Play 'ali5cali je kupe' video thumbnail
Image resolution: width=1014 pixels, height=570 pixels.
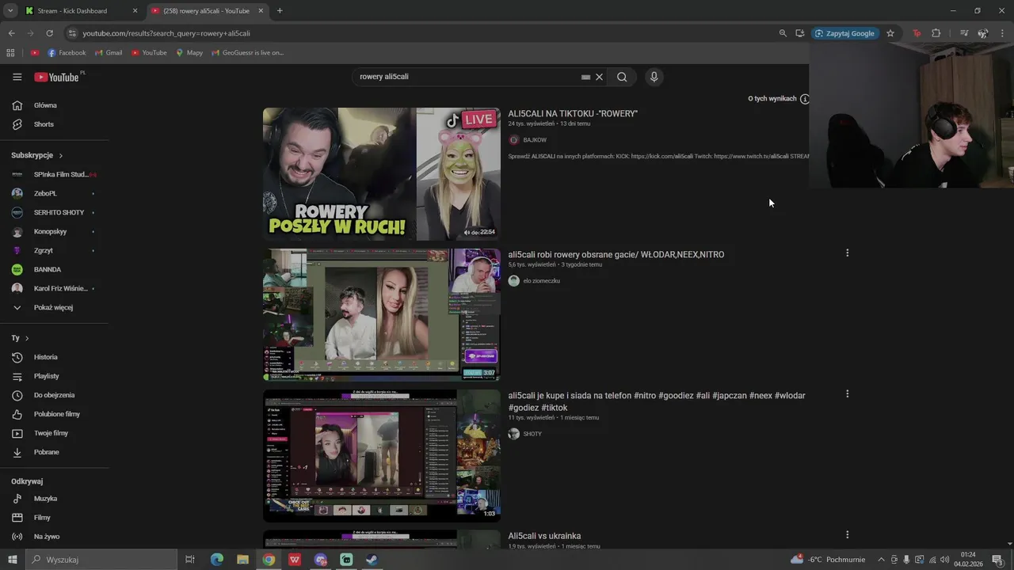point(382,456)
